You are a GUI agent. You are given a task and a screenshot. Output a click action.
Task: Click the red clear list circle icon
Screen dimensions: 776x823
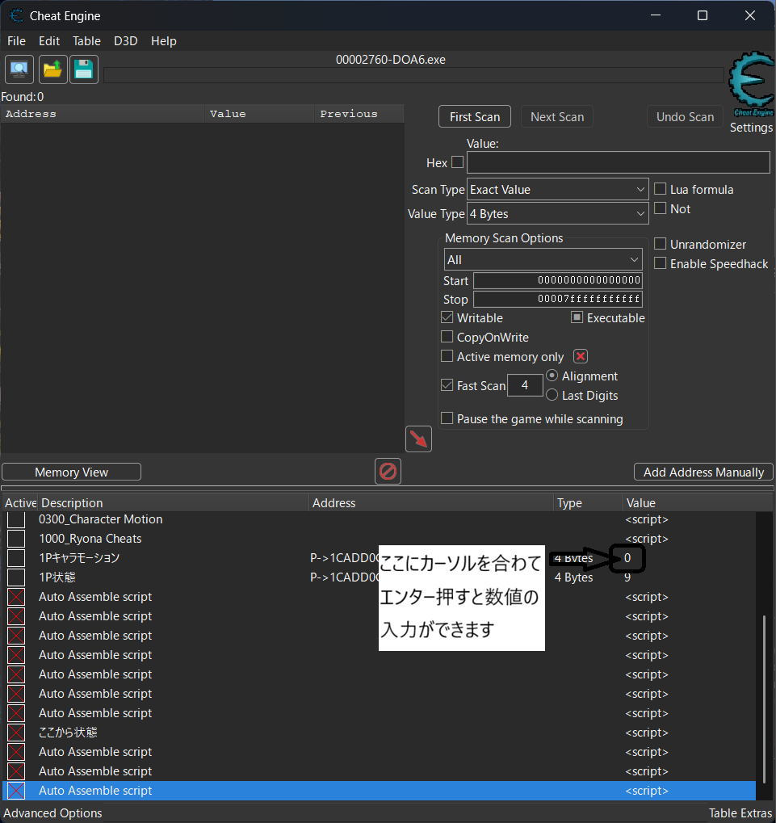(x=388, y=471)
